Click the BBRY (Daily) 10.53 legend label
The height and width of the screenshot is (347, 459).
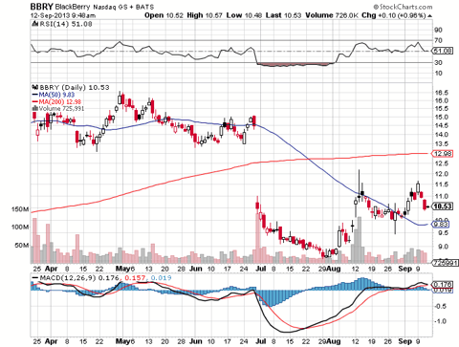(x=75, y=87)
